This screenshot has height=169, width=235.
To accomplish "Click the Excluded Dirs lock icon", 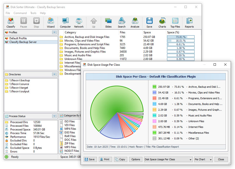I will click(6, 141).
